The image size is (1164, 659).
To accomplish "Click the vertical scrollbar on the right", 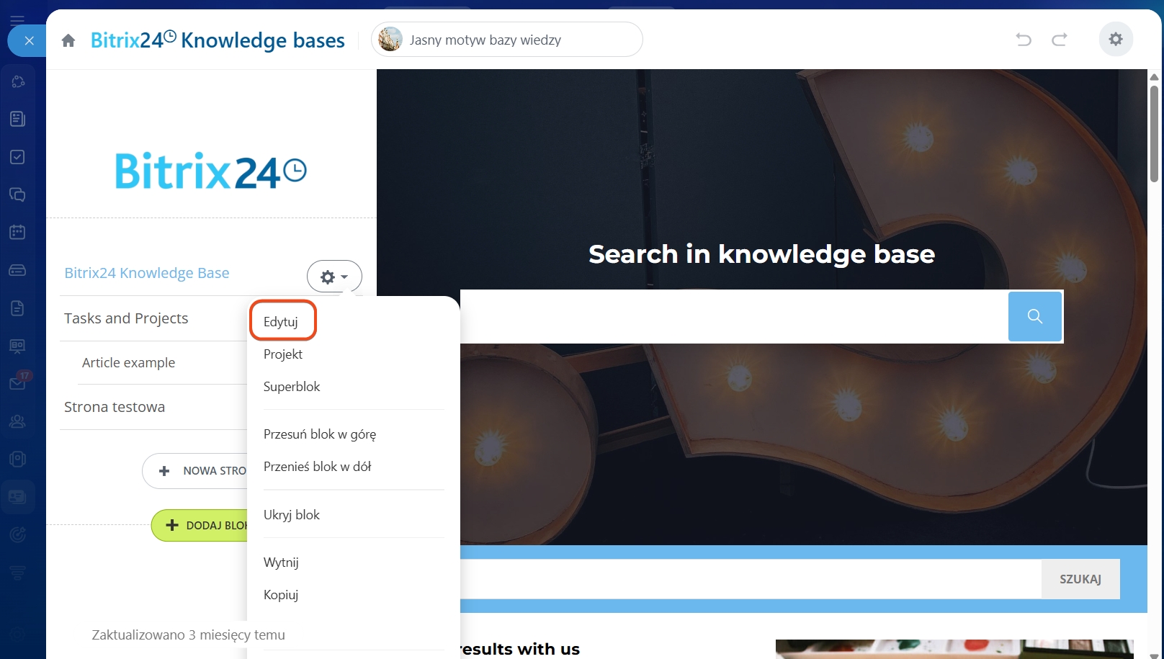I will 1154,133.
